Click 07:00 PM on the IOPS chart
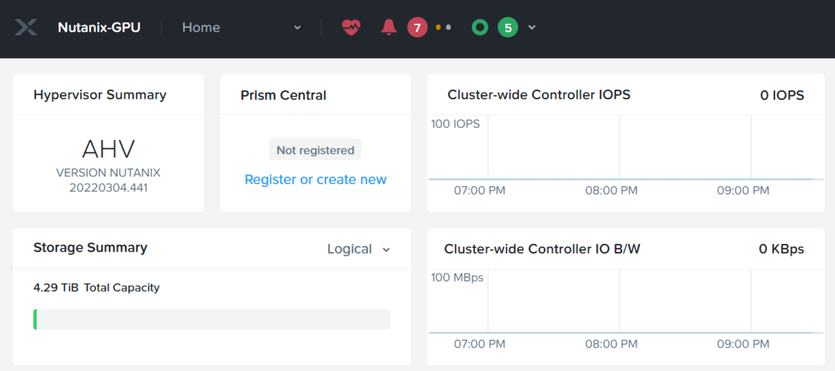The height and width of the screenshot is (371, 835). click(479, 190)
